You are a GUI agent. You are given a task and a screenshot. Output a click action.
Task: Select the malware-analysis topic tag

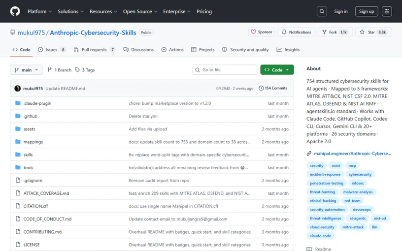pyautogui.click(x=358, y=192)
